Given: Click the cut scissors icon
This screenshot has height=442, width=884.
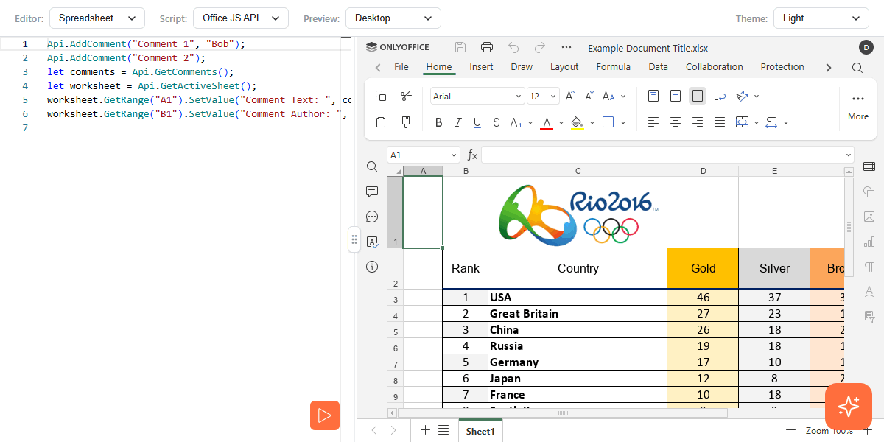Looking at the screenshot, I should pyautogui.click(x=406, y=96).
